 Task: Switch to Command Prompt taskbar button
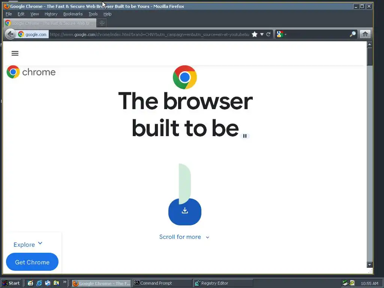pos(162,283)
